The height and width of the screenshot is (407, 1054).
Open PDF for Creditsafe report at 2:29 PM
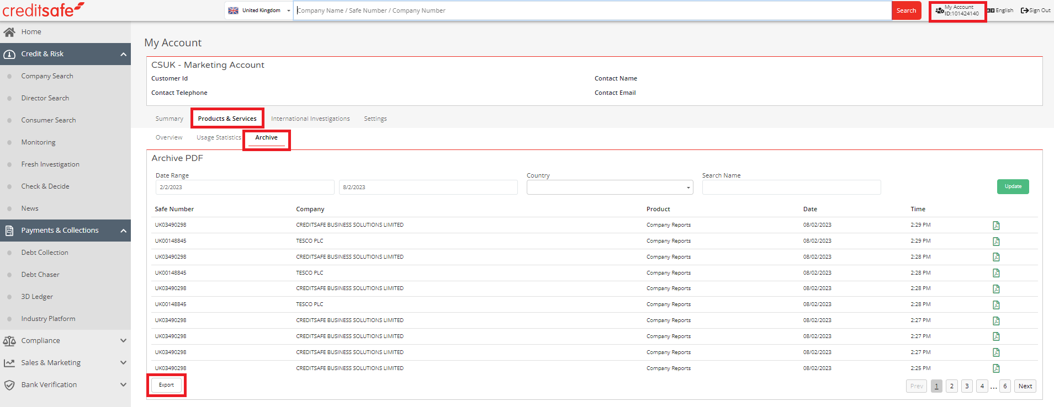pos(996,225)
